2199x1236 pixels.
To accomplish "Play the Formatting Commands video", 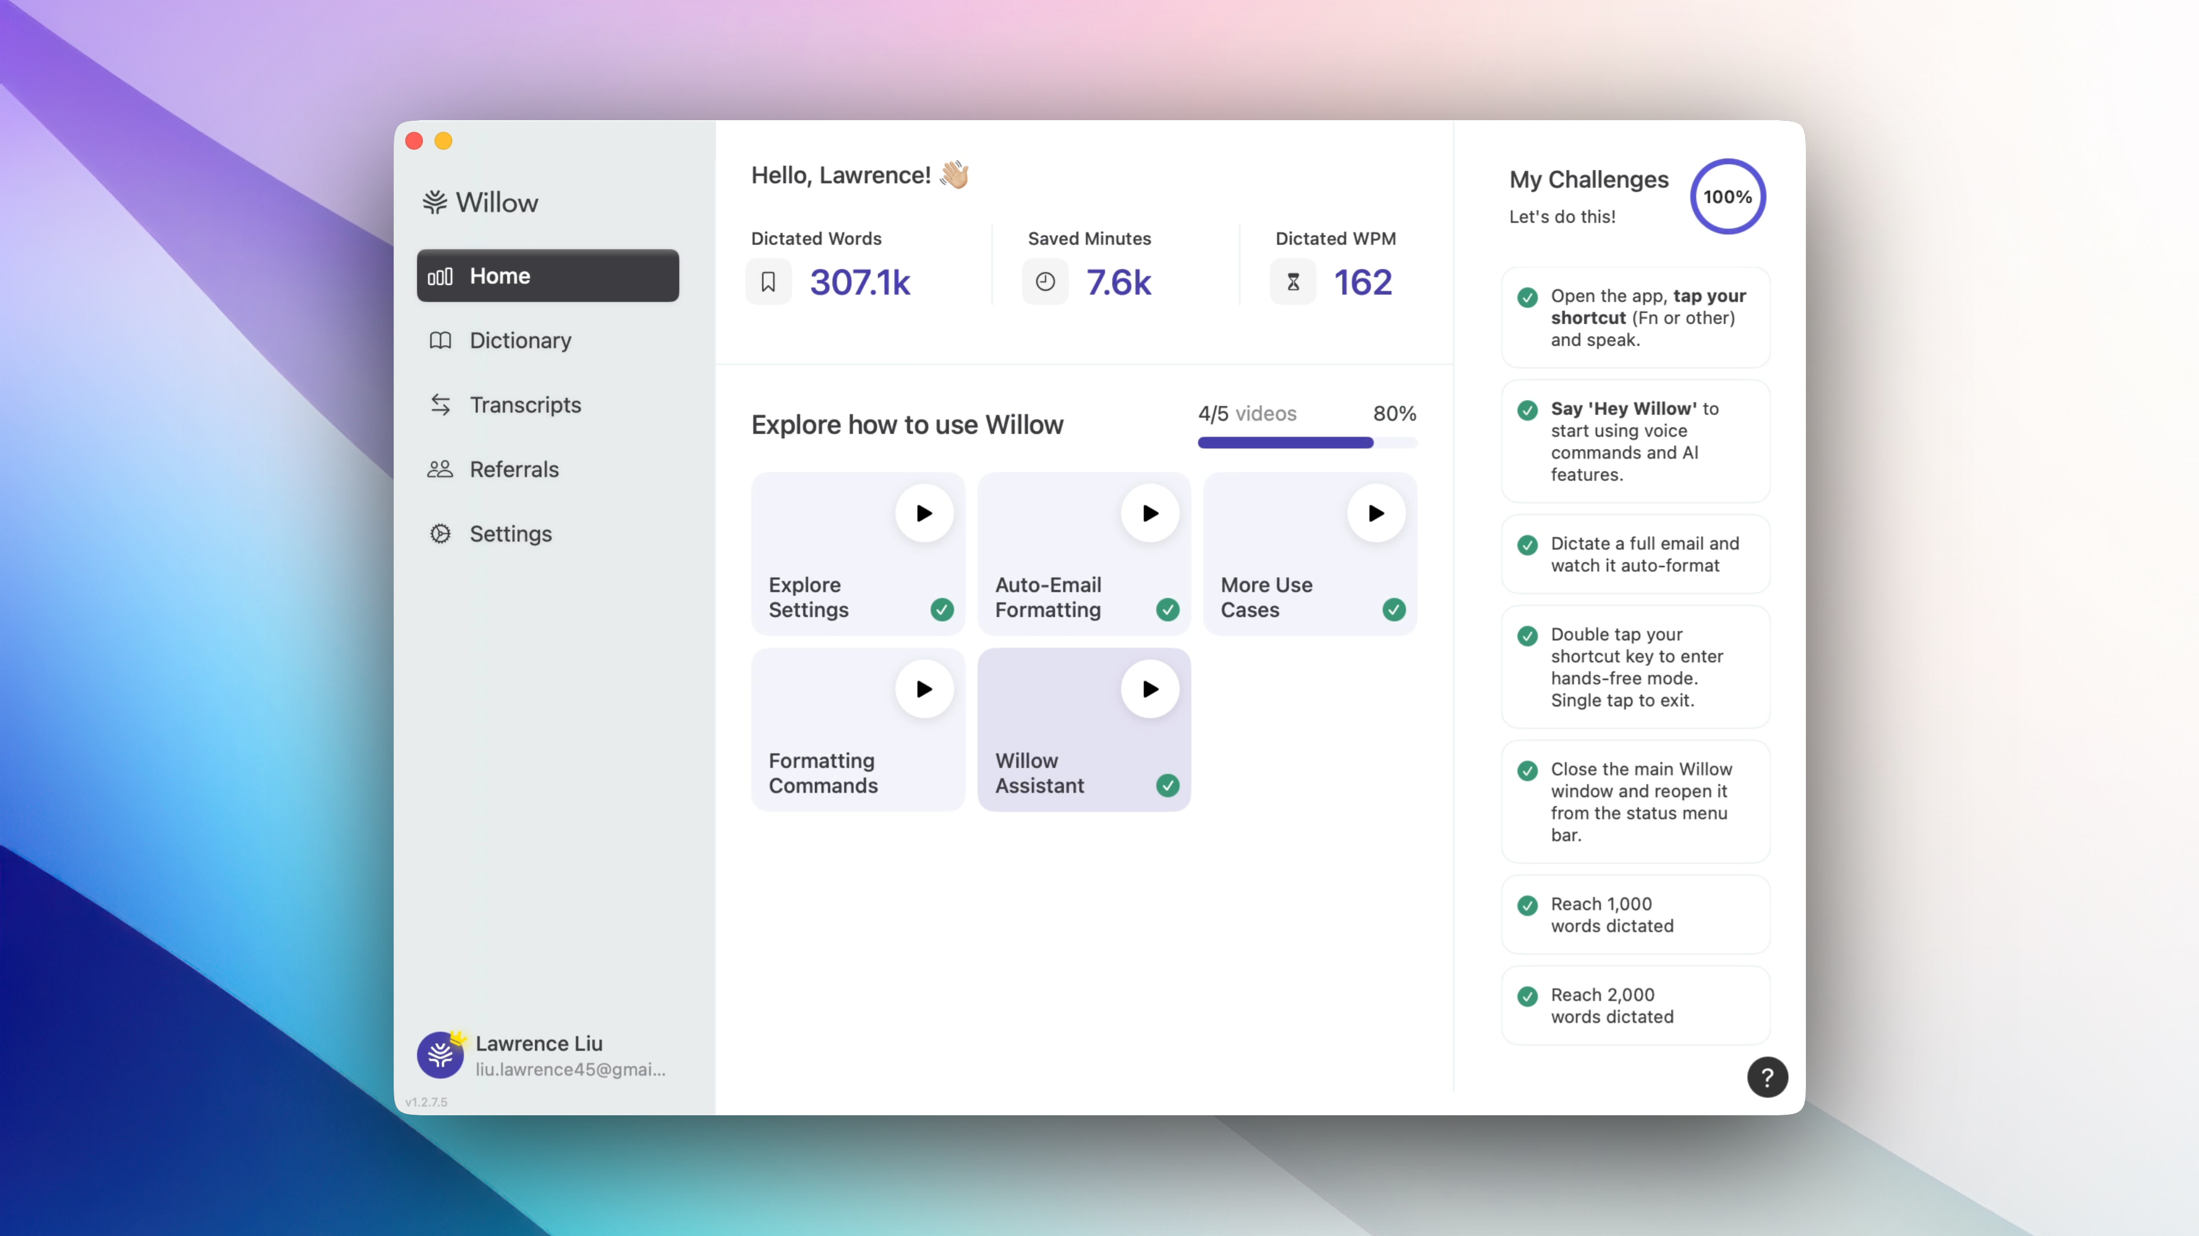I will tap(924, 689).
